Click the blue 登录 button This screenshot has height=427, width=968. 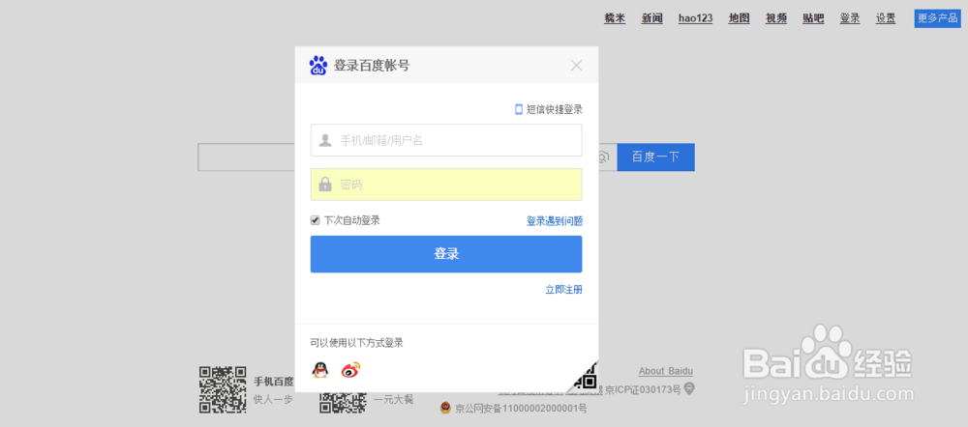tap(446, 254)
